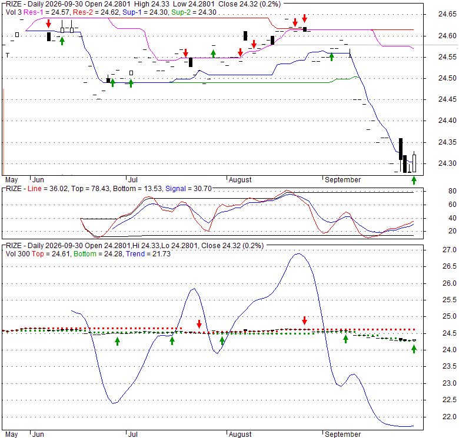Click the red arrow in the late-July trend panel
The width and height of the screenshot is (459, 438).
[x=199, y=324]
